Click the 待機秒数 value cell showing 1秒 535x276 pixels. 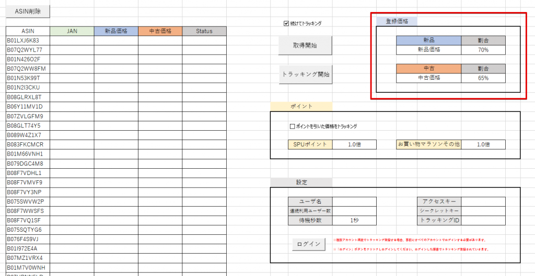(x=354, y=220)
